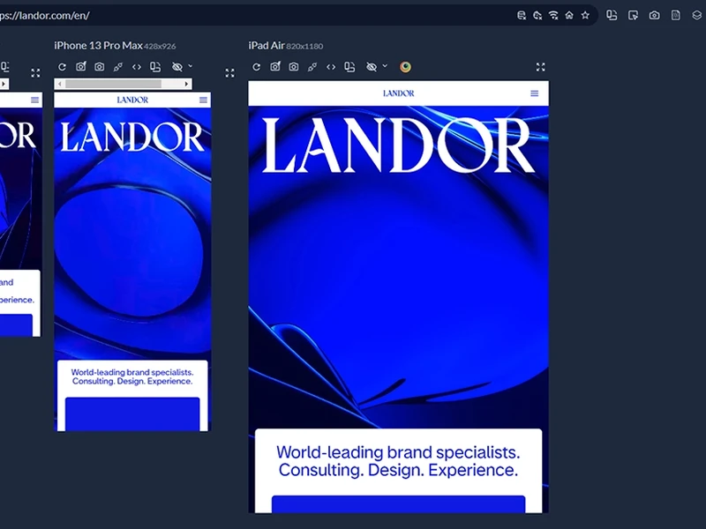Open devtools code icon for iPhone 13 Pro Max
This screenshot has width=706, height=529.
(x=137, y=67)
